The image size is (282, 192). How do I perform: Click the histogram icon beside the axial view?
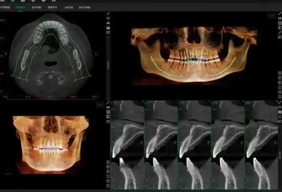[108, 23]
